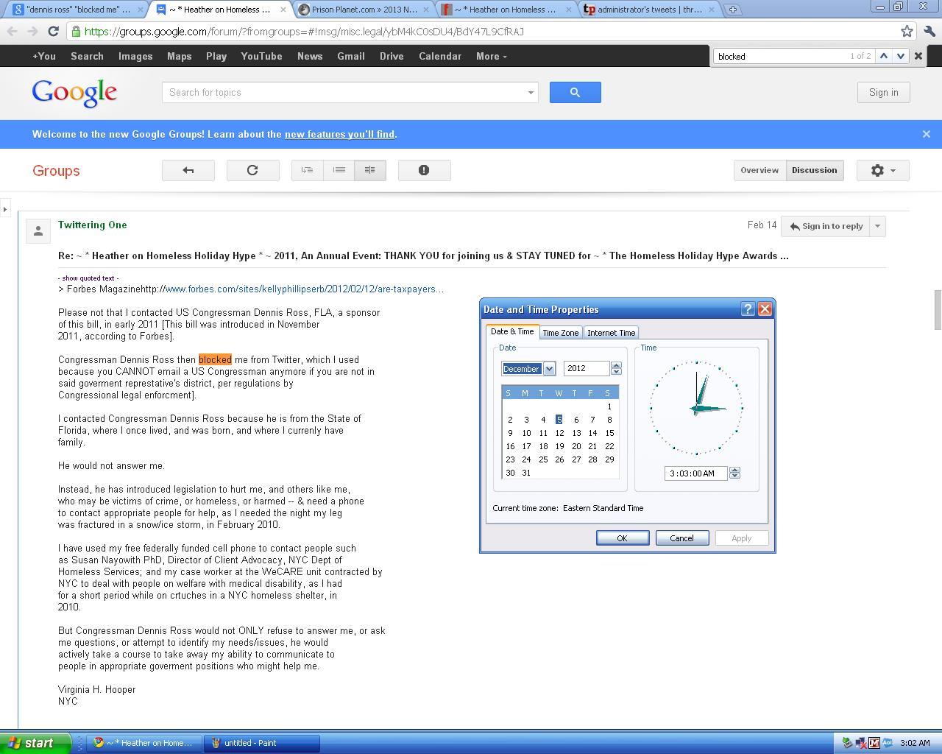942x754 pixels.
Task: Switch to the Discussion view
Action: coord(814,170)
